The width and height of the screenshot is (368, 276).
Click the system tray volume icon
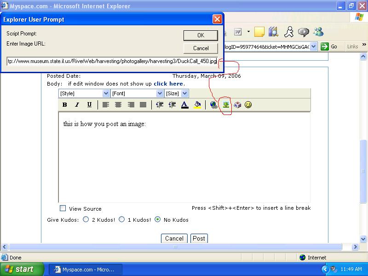[333, 269]
